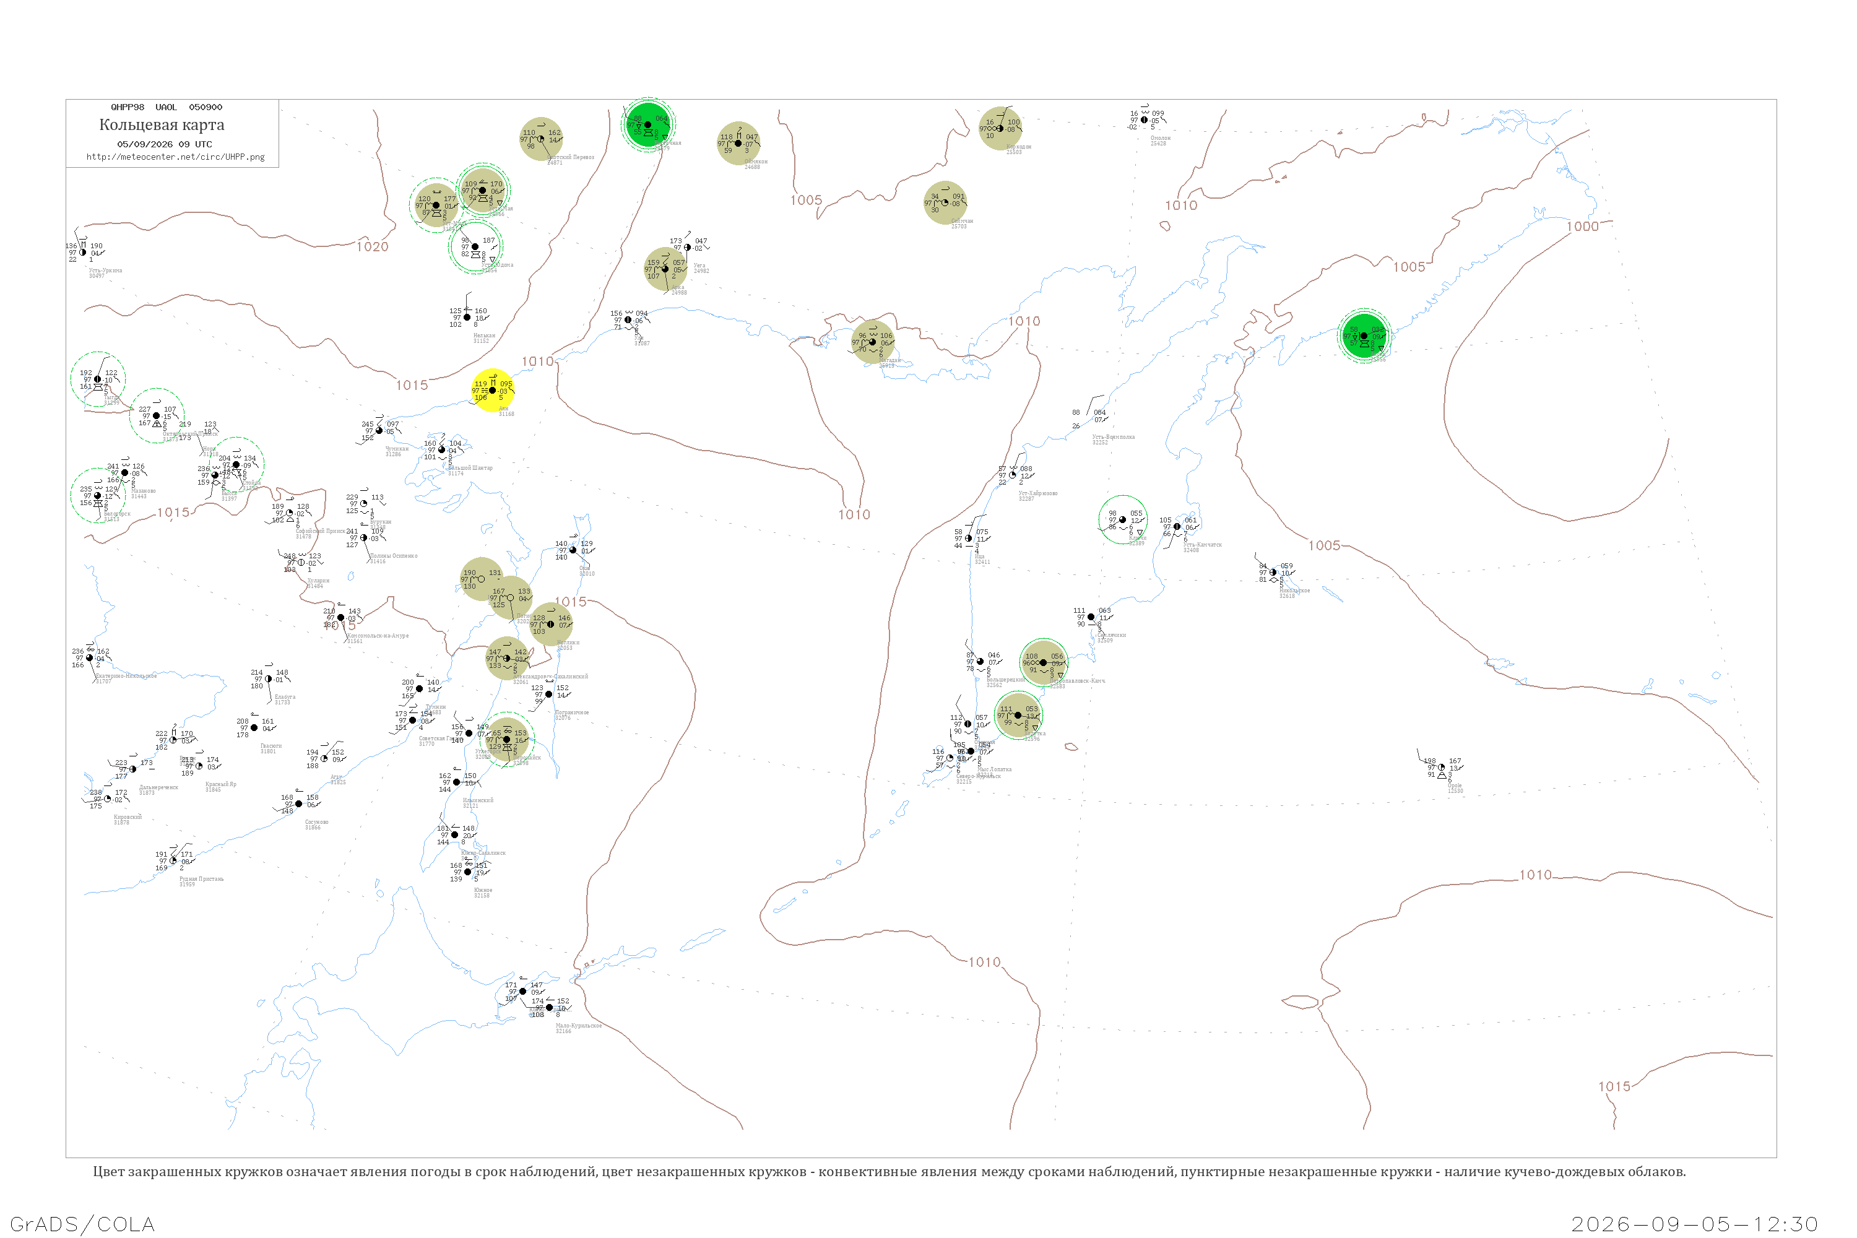Image resolution: width=1857 pixels, height=1238 pixels.
Task: Open the meteocenter.net UHPP.png link
Action: click(x=175, y=157)
